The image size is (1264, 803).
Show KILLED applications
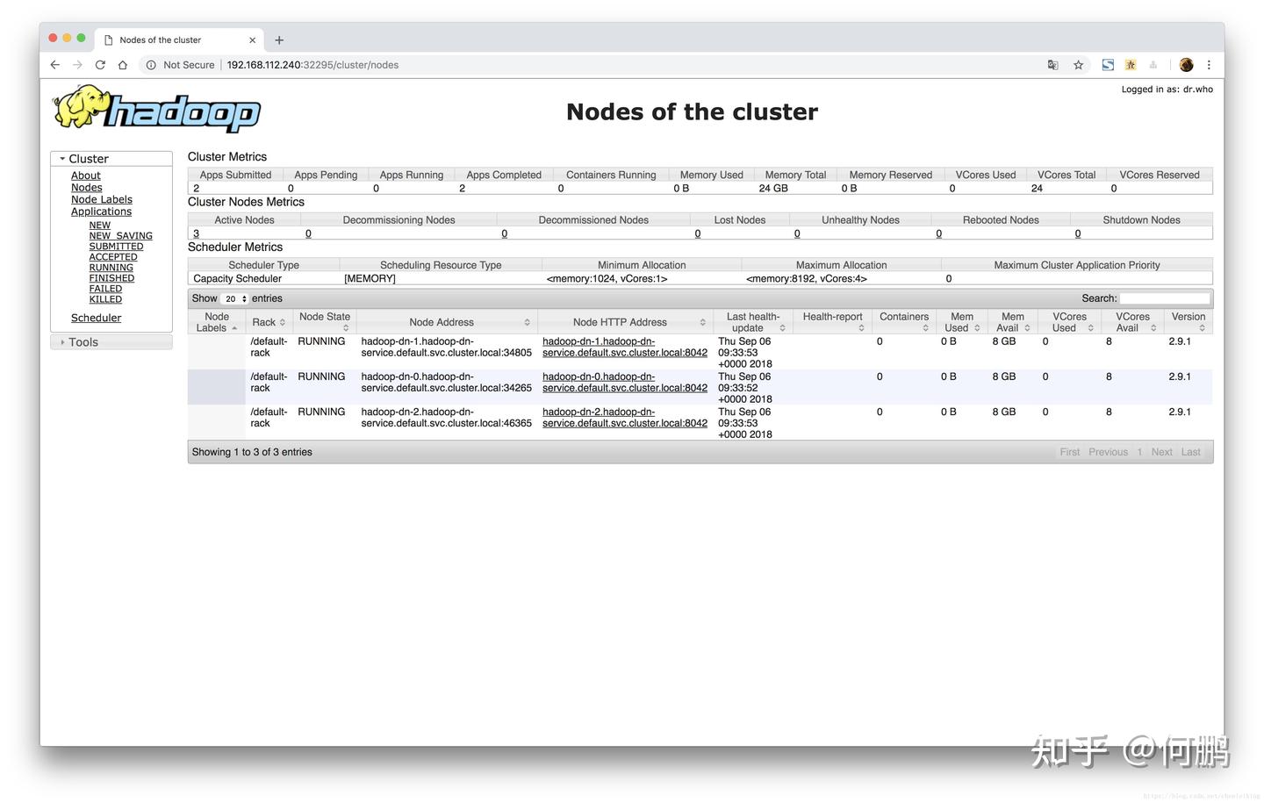pyautogui.click(x=105, y=299)
